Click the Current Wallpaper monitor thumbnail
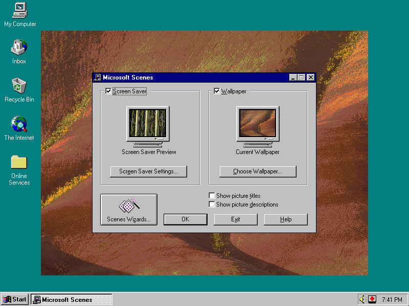 258,126
